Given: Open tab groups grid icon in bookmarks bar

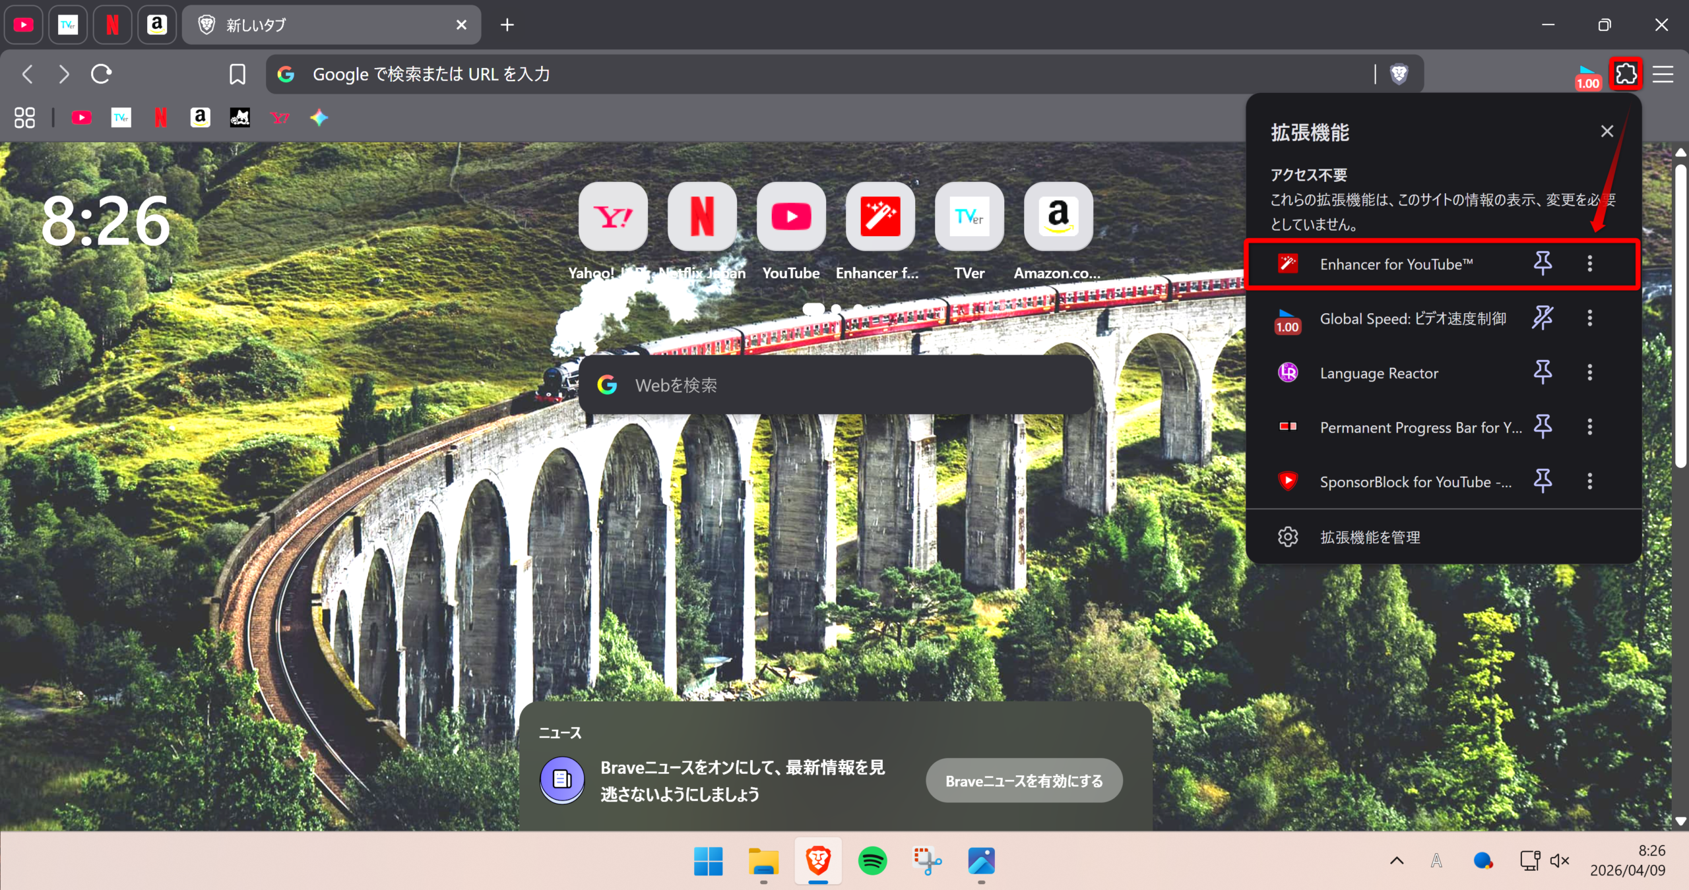Looking at the screenshot, I should tap(24, 118).
